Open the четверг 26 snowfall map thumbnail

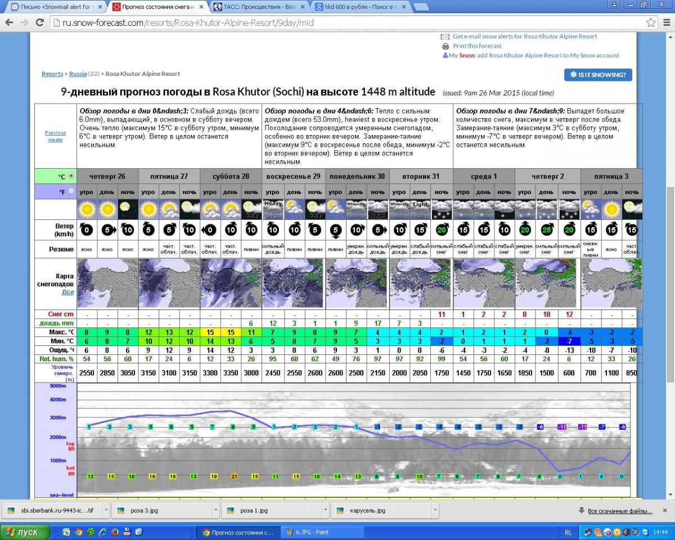pyautogui.click(x=107, y=283)
